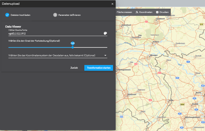This screenshot has height=131, width=205.
Task: Click the Mönchengladbach label on map
Action: point(192,117)
